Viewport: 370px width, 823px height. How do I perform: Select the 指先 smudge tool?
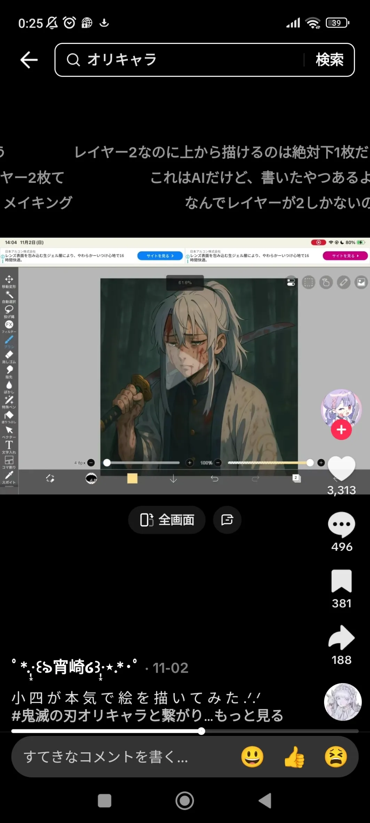(9, 372)
